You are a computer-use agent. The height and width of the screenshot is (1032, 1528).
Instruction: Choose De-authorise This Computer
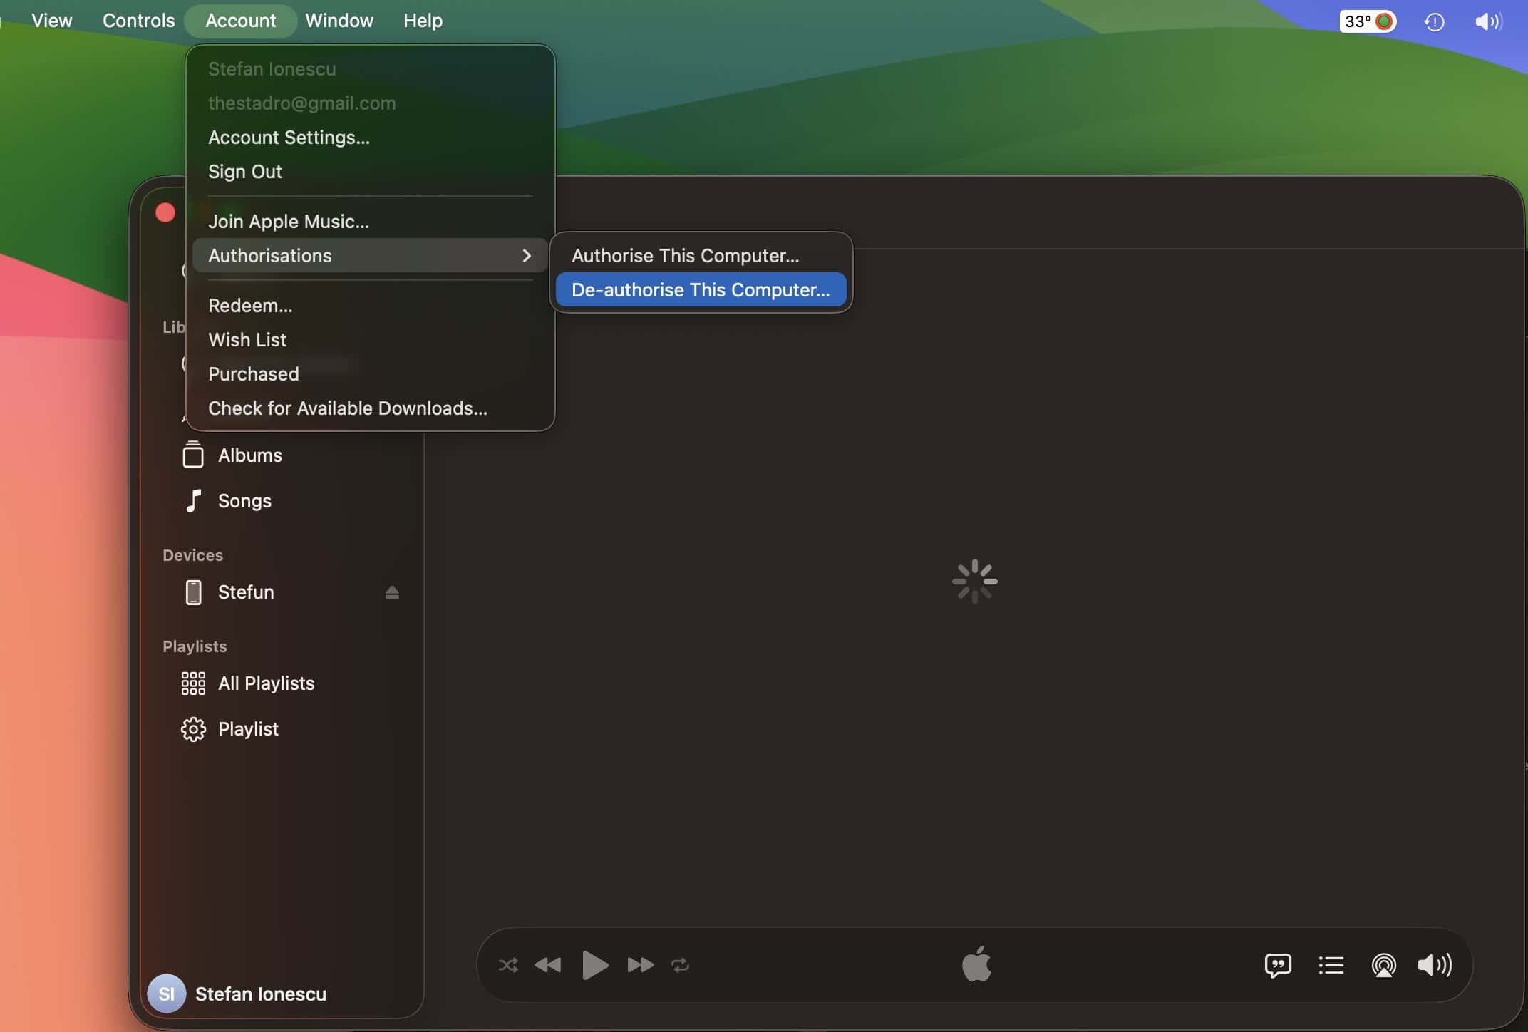pos(700,290)
